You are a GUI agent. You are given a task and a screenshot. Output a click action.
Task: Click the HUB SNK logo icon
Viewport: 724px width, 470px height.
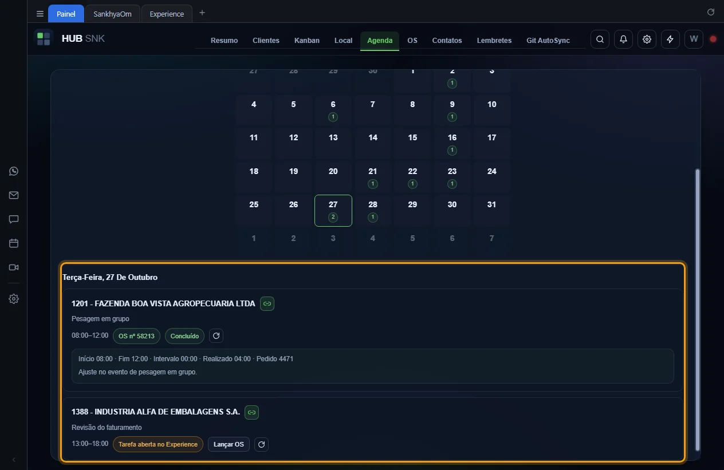(44, 39)
